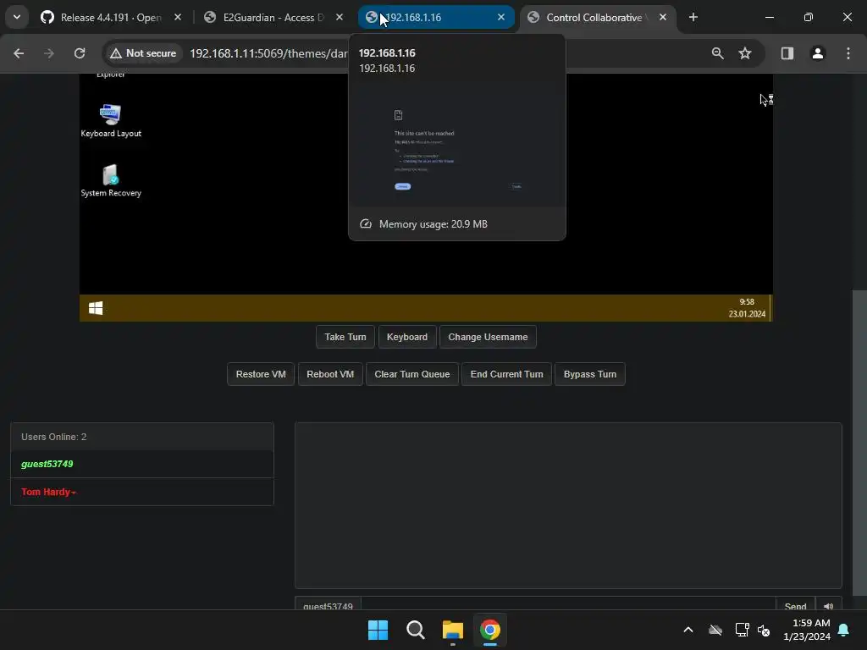Click the OneDrive cloud tray icon
Viewport: 867px width, 650px height.
click(715, 630)
